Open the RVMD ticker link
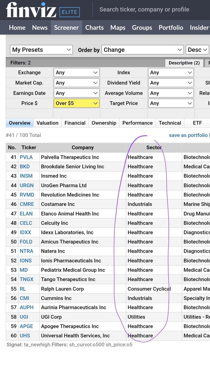Image resolution: width=210 pixels, height=381 pixels. pos(27,195)
